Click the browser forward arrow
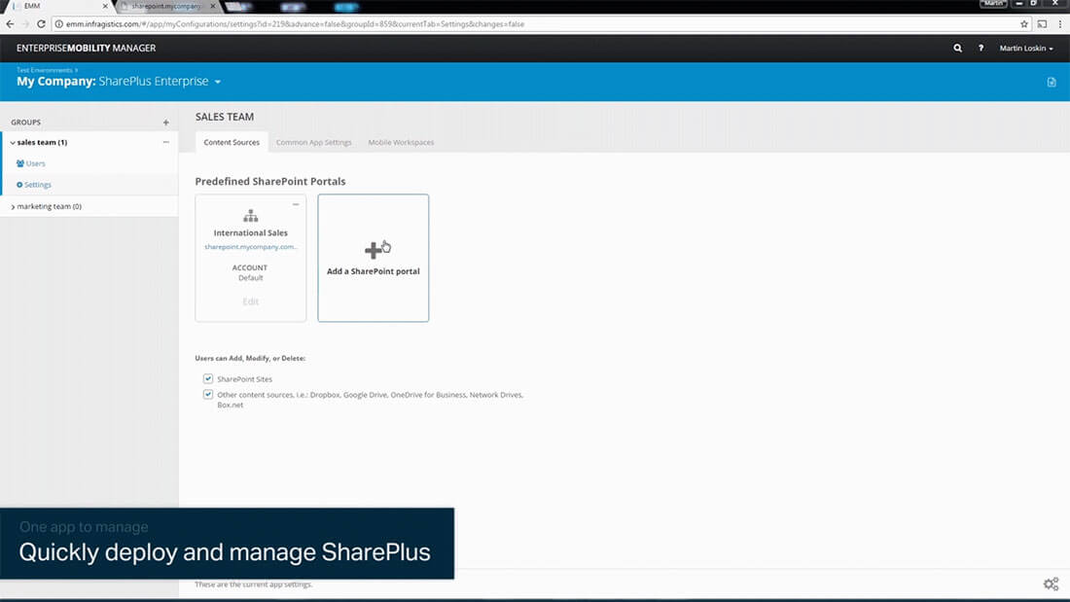 tap(25, 24)
